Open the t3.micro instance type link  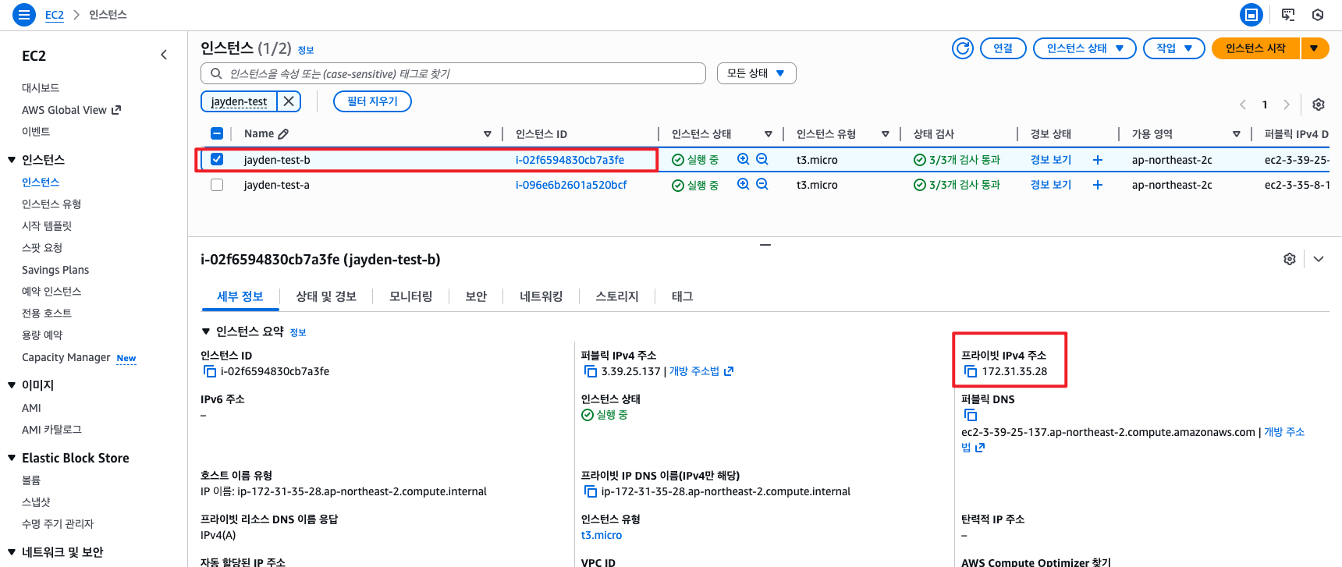pos(602,535)
